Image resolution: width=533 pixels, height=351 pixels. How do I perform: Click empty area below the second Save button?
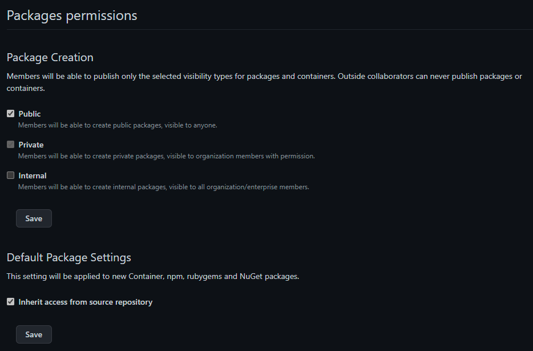coord(228,348)
